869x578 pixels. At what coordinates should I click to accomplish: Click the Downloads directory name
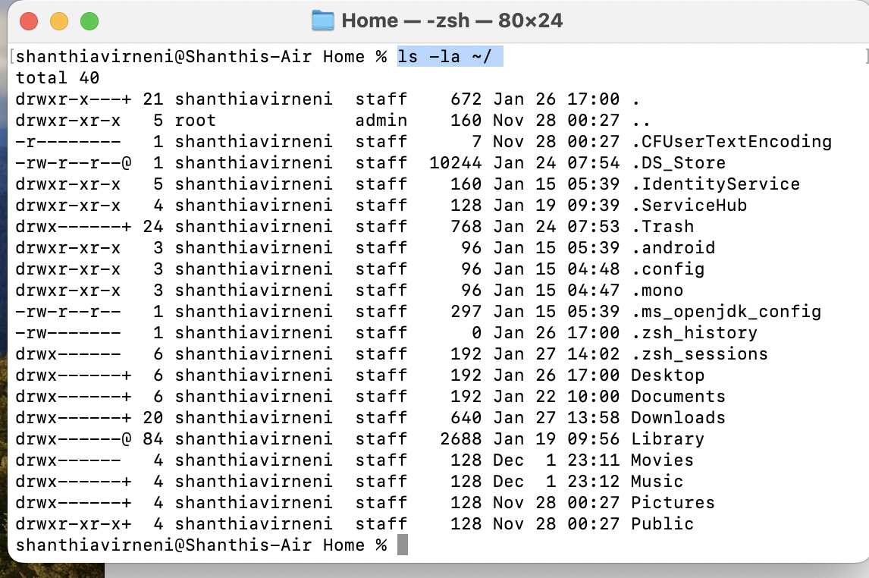[x=679, y=418]
